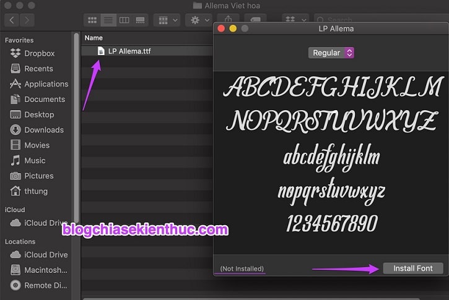Go forward in Finder with the forward arrow
The width and height of the screenshot is (449, 300).
coord(27,20)
